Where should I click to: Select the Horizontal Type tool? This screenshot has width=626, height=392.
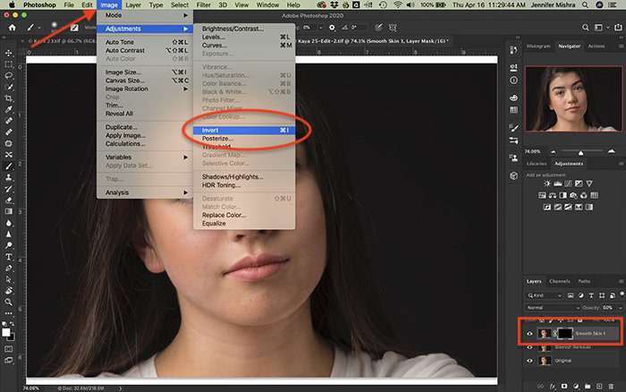tap(8, 257)
